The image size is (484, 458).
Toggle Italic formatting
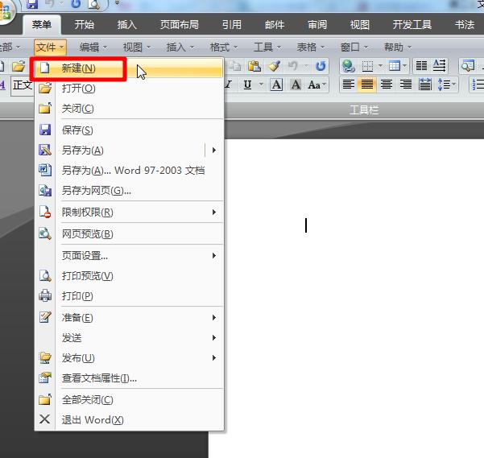pyautogui.click(x=228, y=85)
